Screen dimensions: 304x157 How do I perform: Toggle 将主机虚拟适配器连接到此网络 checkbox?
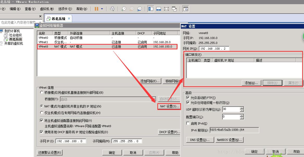[x=41, y=120]
